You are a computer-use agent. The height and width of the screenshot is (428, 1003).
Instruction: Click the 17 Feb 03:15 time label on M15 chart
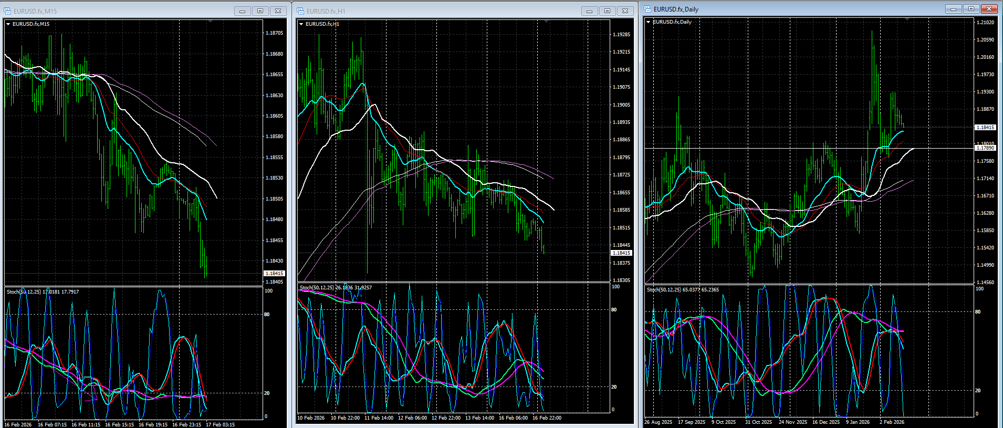point(221,424)
